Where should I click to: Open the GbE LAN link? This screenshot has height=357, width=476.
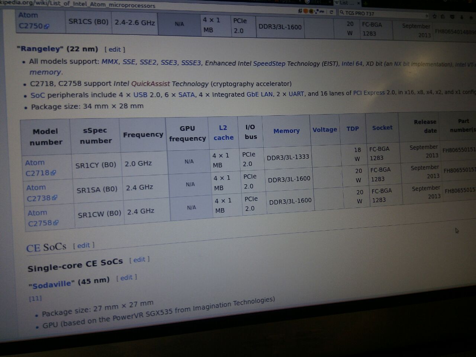(x=260, y=94)
